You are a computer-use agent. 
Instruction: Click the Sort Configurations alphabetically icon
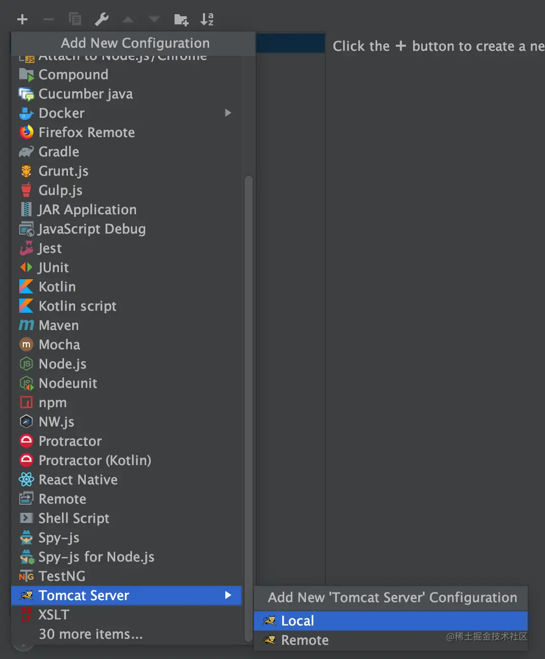tap(207, 19)
